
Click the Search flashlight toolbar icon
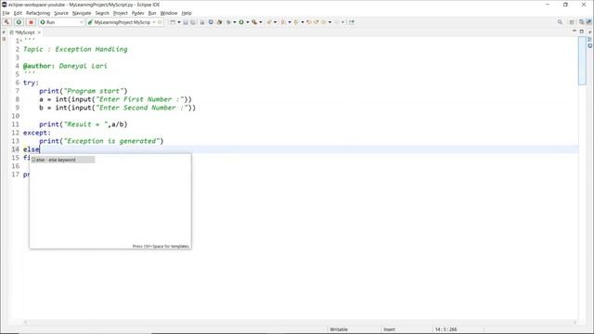(269, 22)
